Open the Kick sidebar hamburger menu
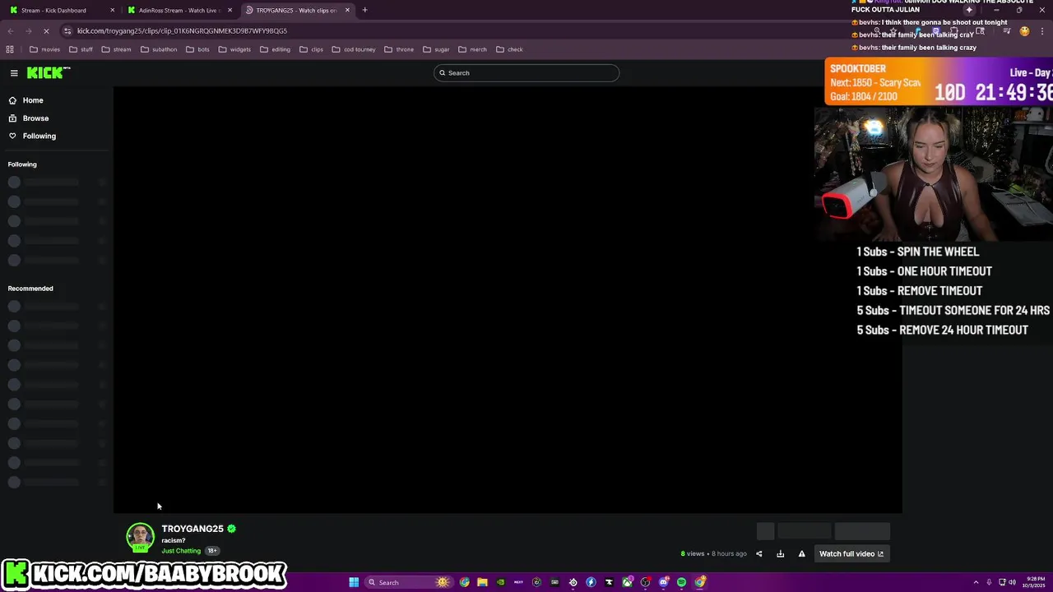Screen dimensions: 1053x592 tap(14, 73)
